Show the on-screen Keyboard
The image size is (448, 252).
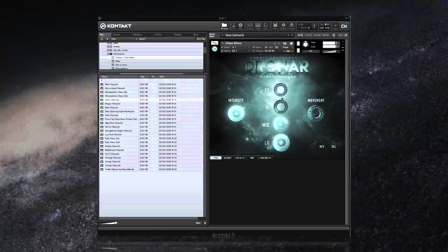tap(258, 26)
